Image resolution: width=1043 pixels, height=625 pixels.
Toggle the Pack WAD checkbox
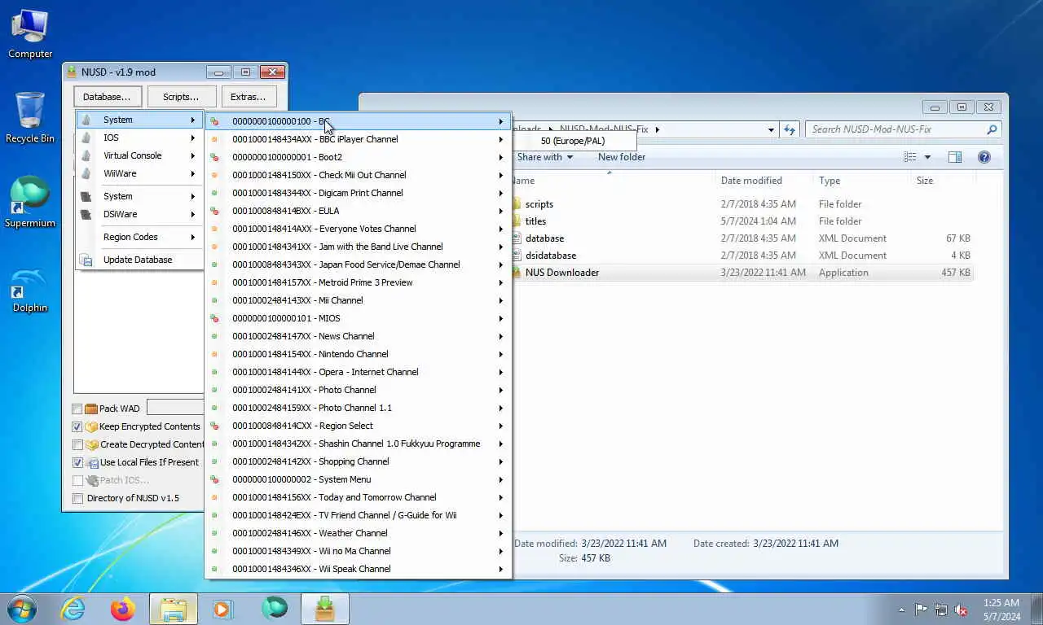click(77, 409)
